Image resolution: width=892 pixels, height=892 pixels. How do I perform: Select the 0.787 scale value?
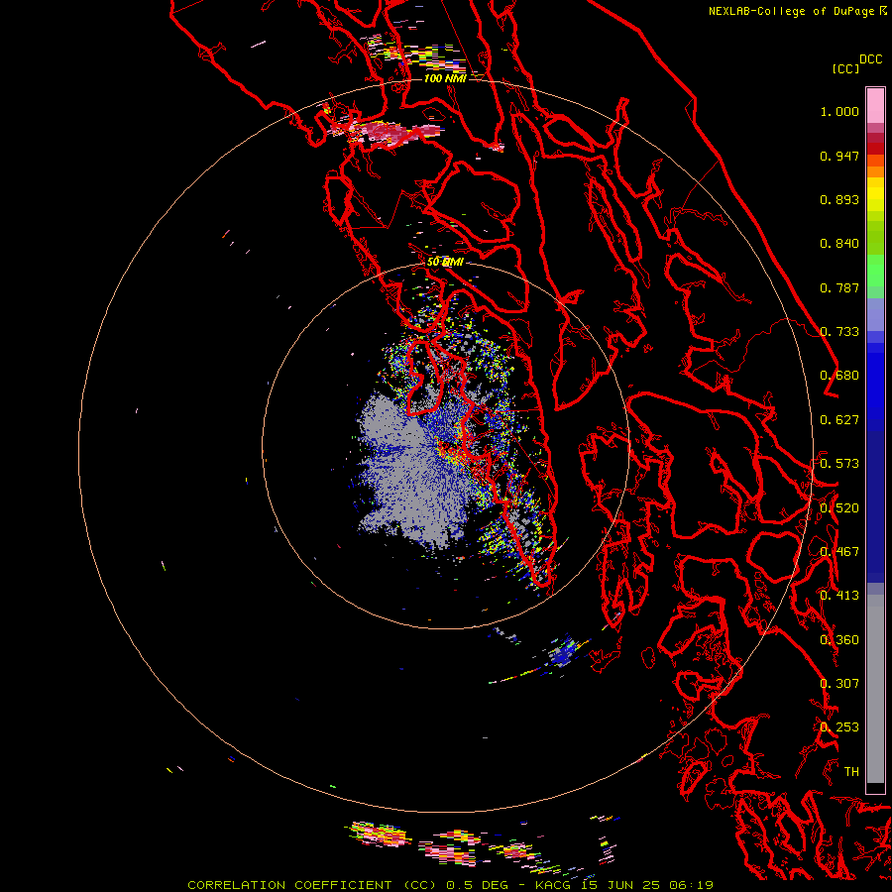point(839,287)
